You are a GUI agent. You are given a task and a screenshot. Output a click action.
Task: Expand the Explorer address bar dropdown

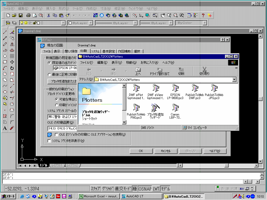234,80
